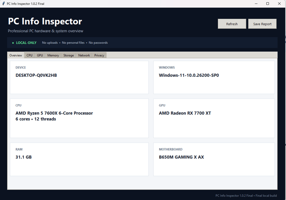Click the AMD Ryzen 5 7600X processor name

coord(54,113)
